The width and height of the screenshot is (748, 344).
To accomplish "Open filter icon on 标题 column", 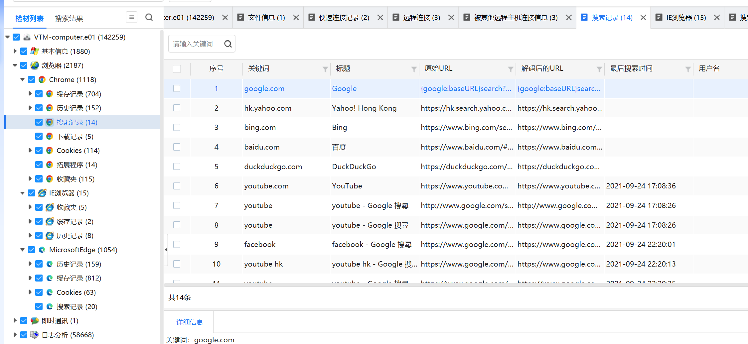I will tap(414, 69).
